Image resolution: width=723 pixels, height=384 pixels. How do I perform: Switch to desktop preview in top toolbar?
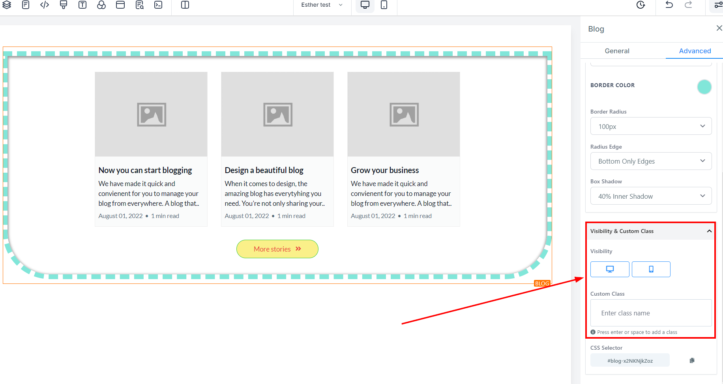tap(365, 5)
